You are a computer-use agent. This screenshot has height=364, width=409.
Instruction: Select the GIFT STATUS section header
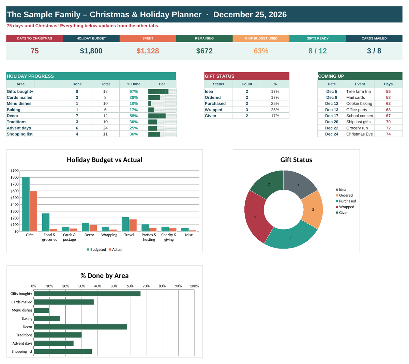pos(247,76)
